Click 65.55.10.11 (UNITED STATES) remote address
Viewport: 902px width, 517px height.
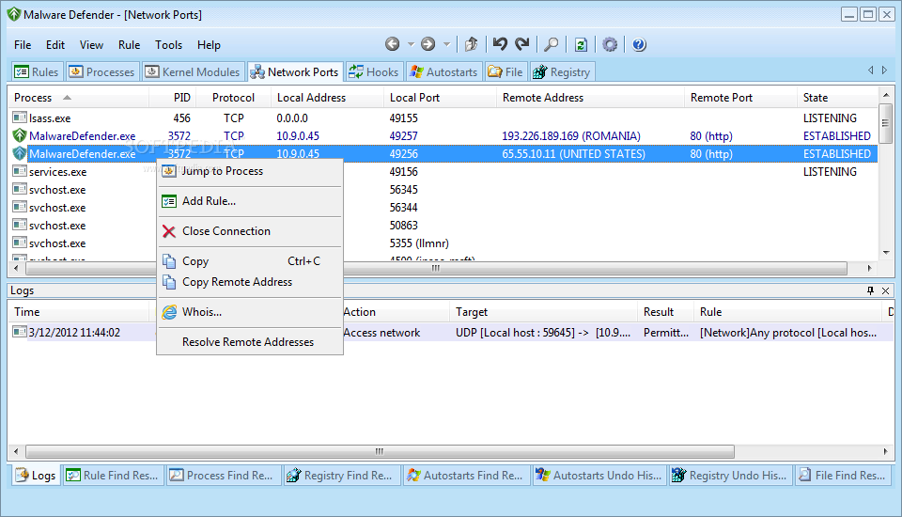click(573, 154)
